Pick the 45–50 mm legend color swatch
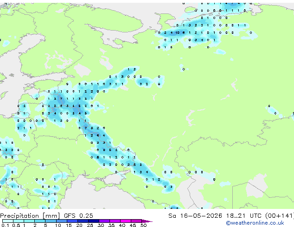Screen dimensions: 294x227 (136, 221)
